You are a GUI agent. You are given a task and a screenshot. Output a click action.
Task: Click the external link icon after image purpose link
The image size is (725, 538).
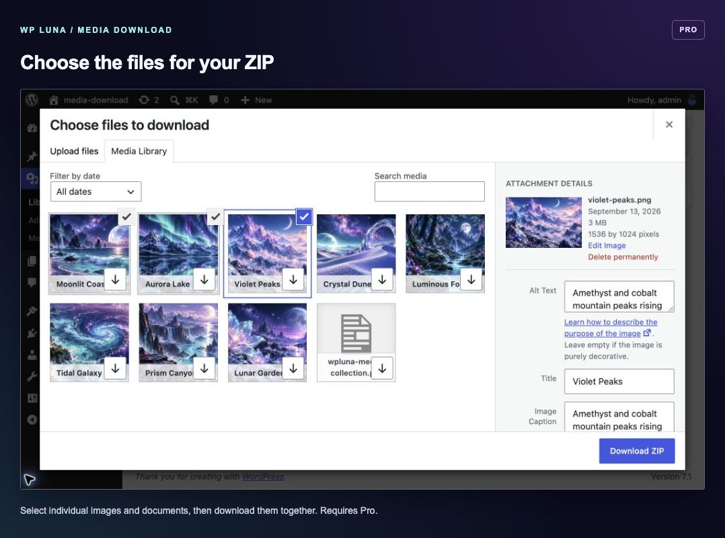tap(647, 333)
